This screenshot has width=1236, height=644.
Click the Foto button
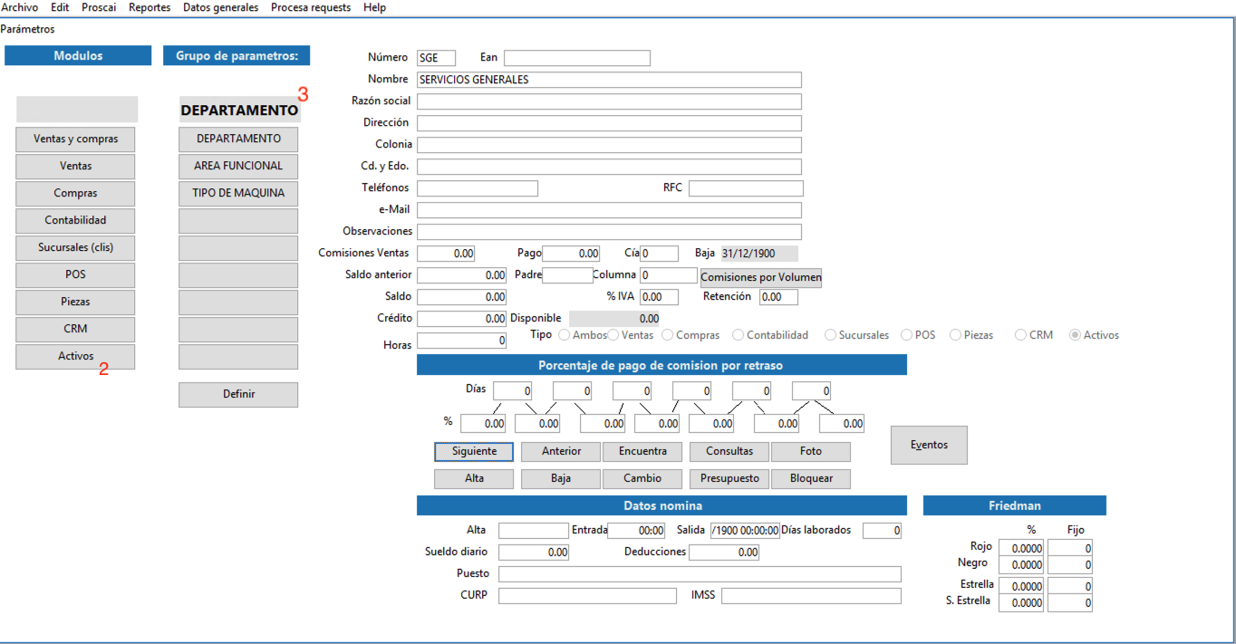tap(811, 451)
